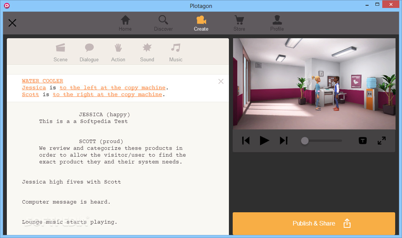This screenshot has height=238, width=402.
Task: Select 'Lounge music starts playing.' line
Action: tap(69, 222)
